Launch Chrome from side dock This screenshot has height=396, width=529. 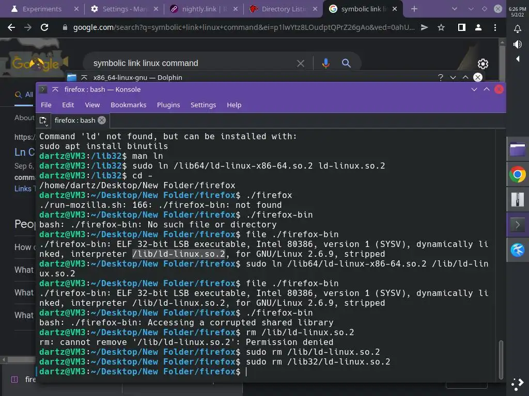[x=517, y=174]
